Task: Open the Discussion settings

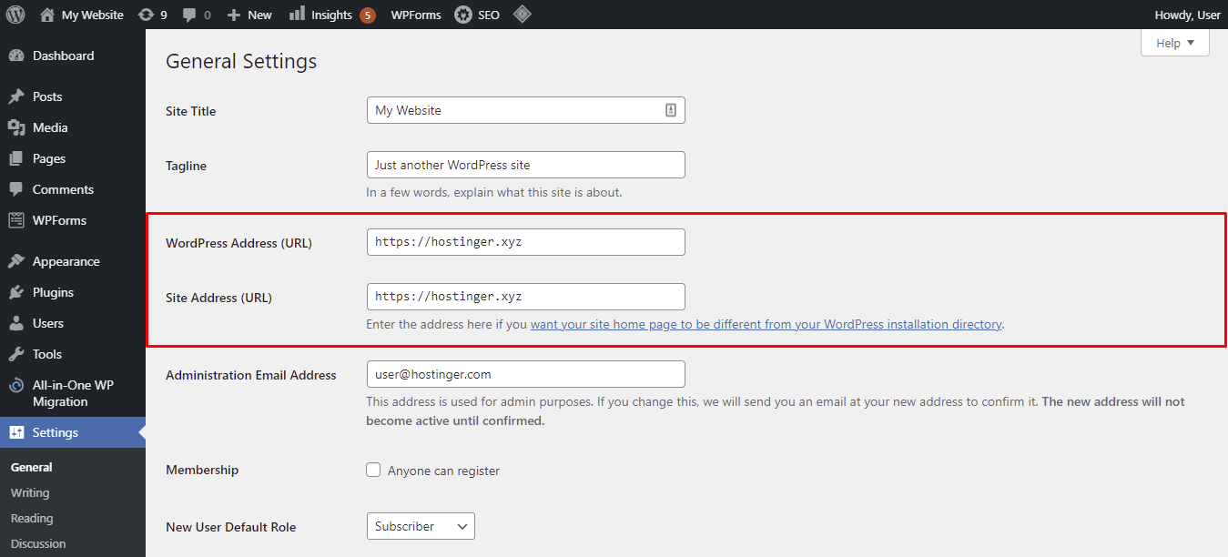Action: coord(37,543)
